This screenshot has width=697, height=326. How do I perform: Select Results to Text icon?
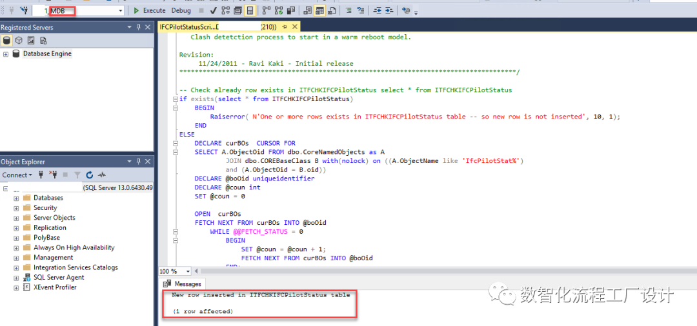click(x=307, y=10)
